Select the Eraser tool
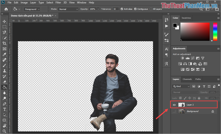Viewport: 221px width, 134px height. click(4, 82)
